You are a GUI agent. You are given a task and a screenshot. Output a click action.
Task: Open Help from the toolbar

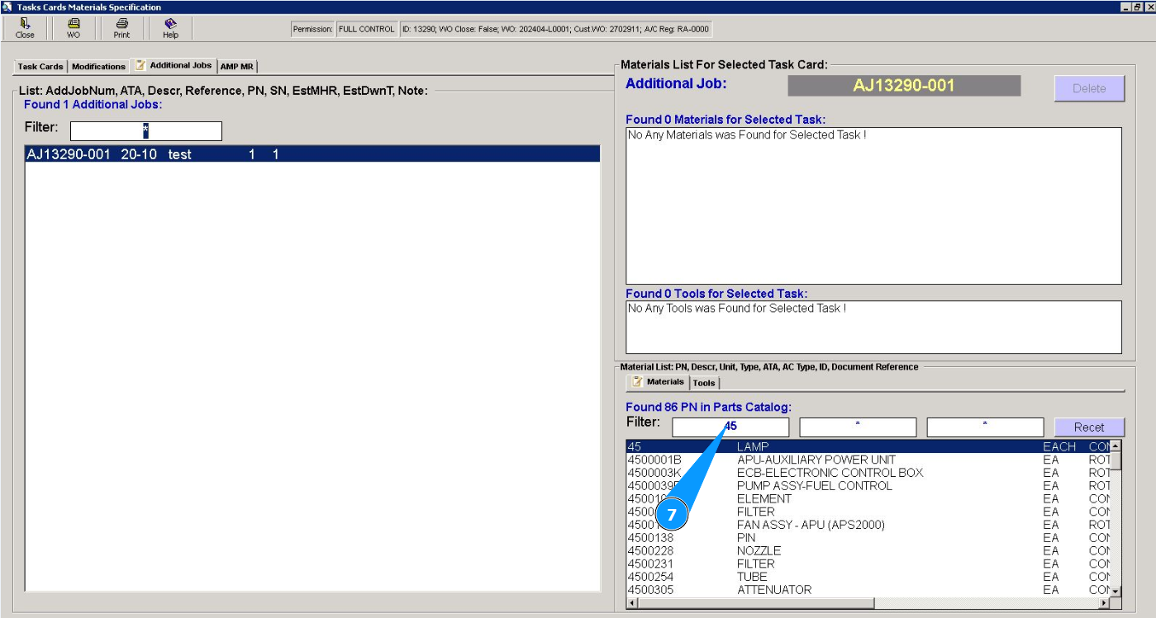170,28
